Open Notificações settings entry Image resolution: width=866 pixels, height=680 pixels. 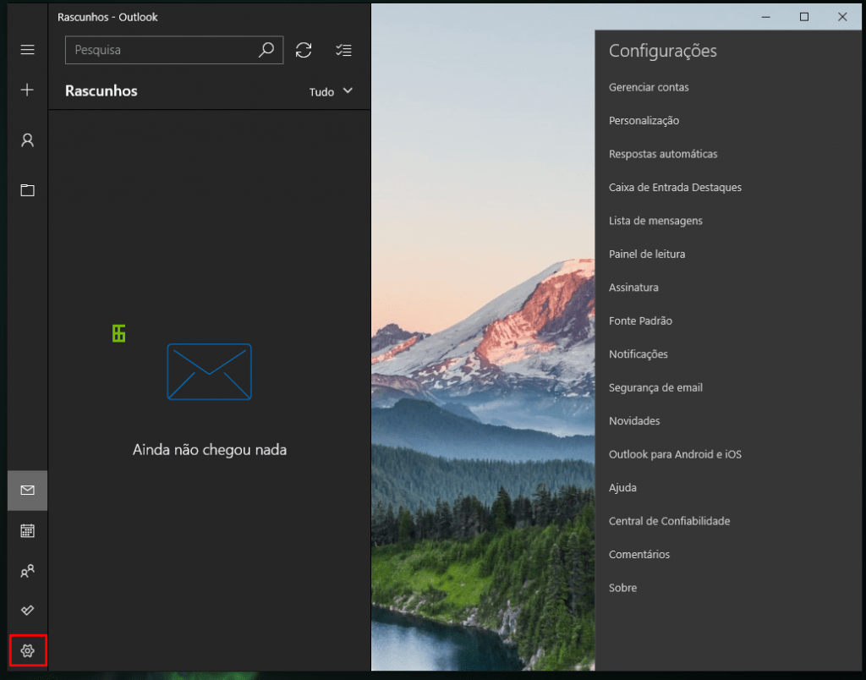639,354
